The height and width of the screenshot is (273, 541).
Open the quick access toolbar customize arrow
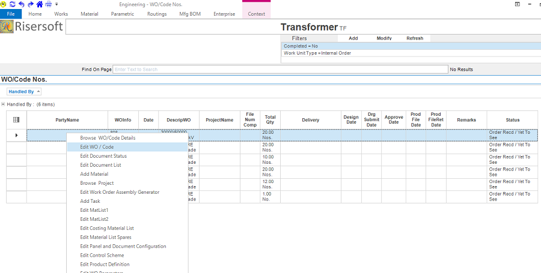(x=57, y=4)
